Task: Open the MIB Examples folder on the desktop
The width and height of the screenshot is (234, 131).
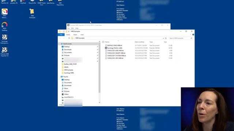Action: click(32, 13)
